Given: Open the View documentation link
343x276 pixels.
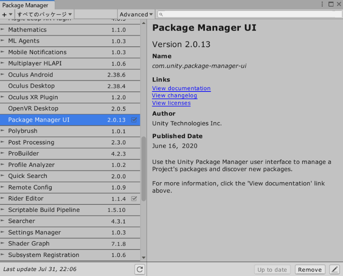Looking at the screenshot, I should [181, 89].
